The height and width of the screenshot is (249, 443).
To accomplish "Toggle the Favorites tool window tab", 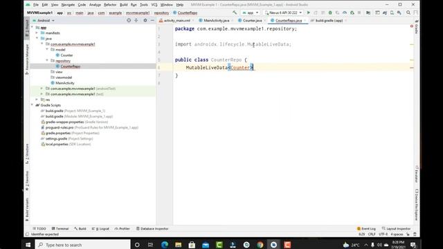I will point(27,181).
